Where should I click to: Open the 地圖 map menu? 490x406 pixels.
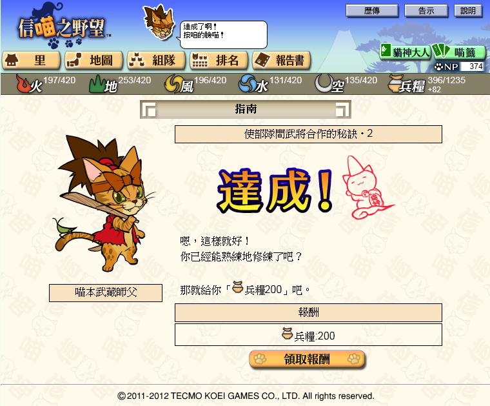93,60
